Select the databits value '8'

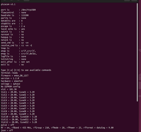pyautogui.click(x=22, y=21)
